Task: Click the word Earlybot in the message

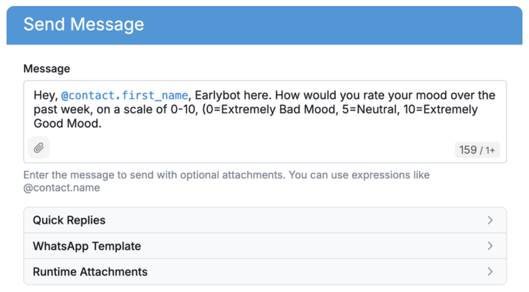Action: coord(218,95)
